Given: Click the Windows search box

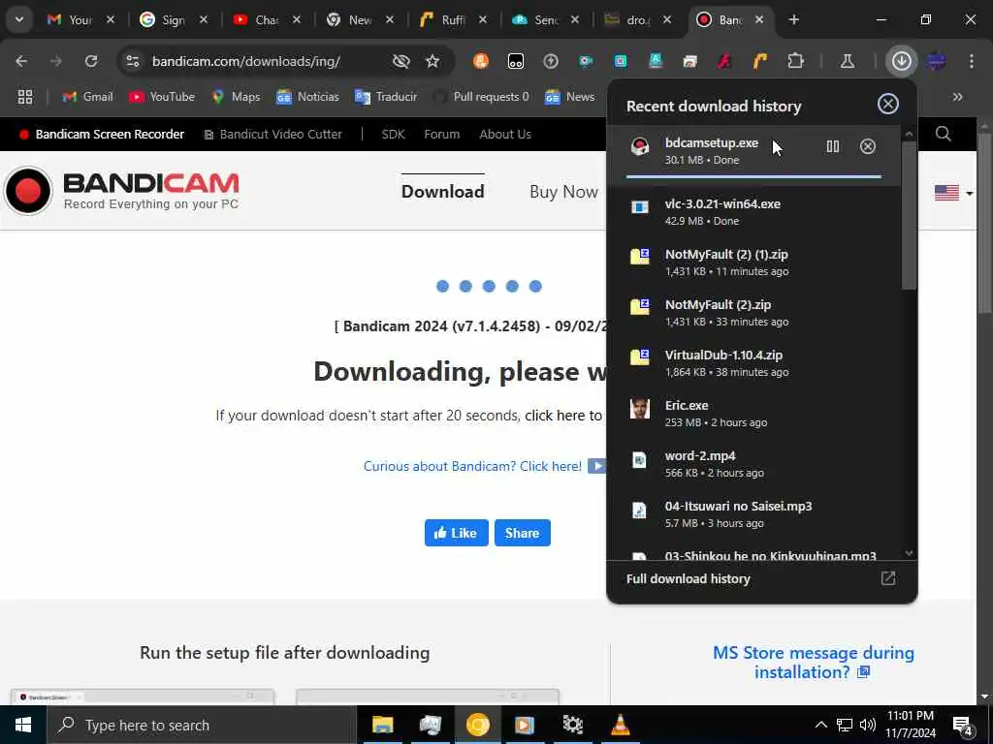Looking at the screenshot, I should click(x=202, y=725).
